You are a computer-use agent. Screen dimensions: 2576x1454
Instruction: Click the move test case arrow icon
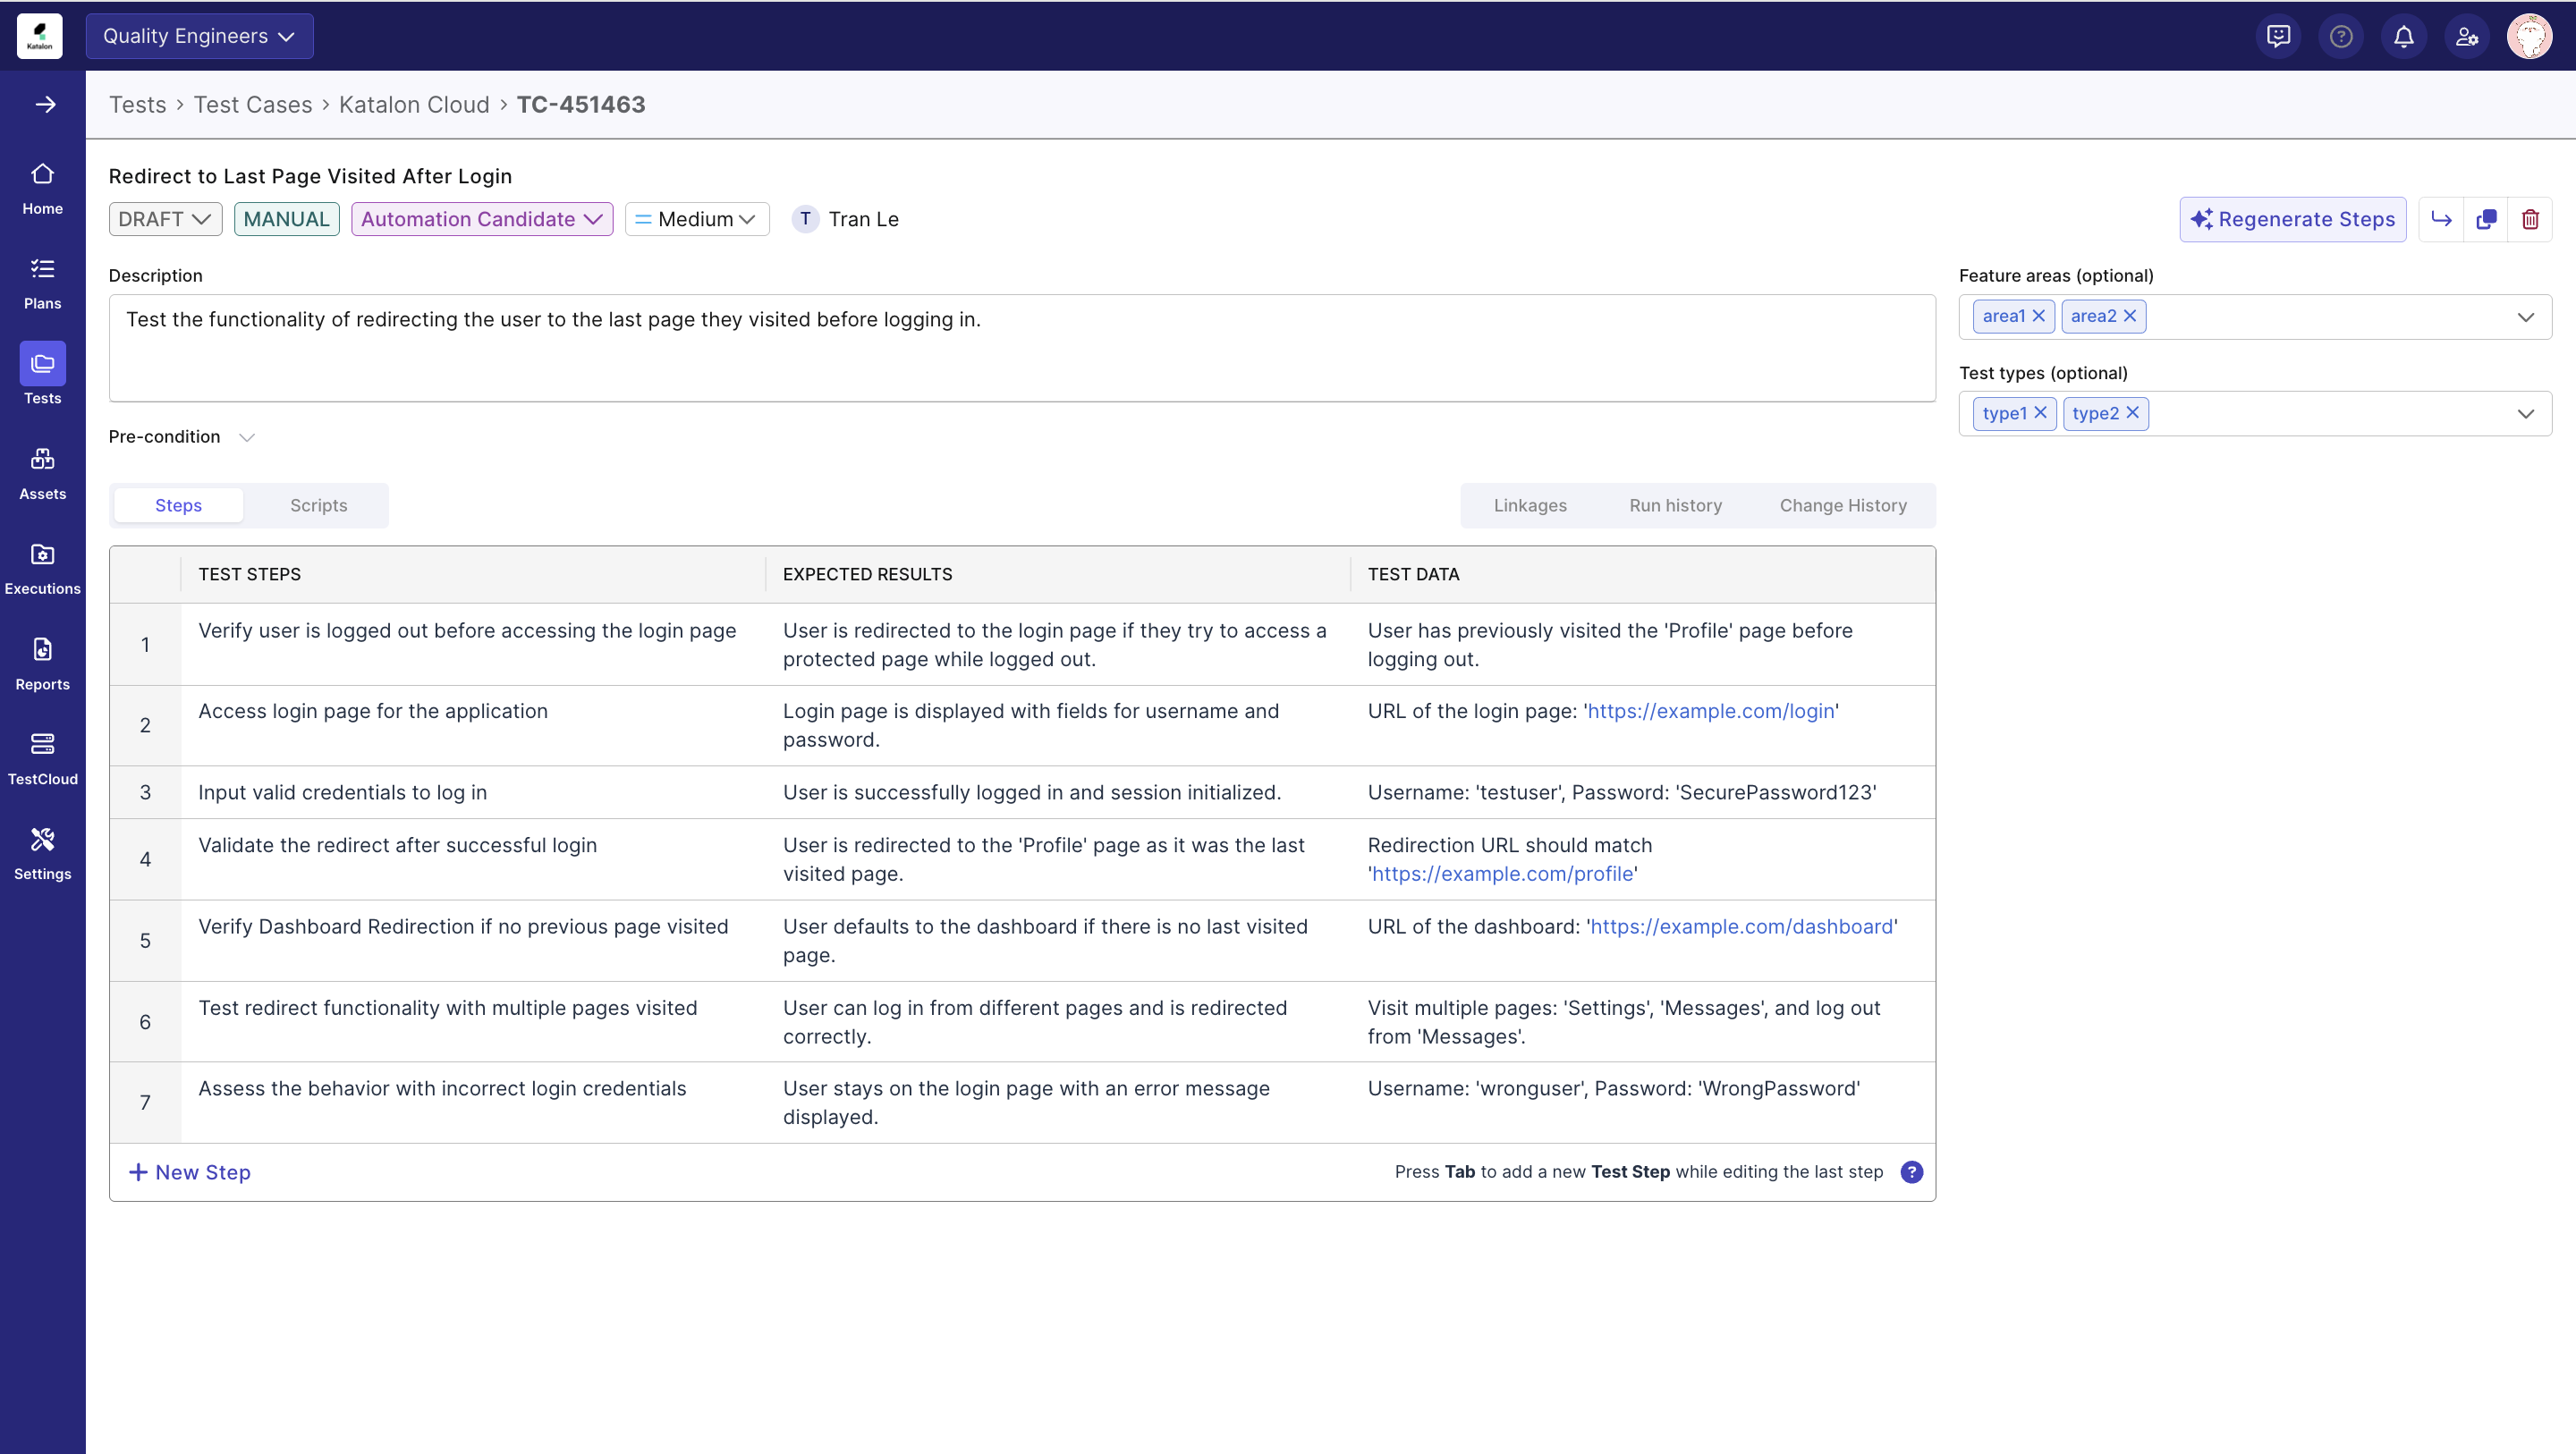(2441, 219)
